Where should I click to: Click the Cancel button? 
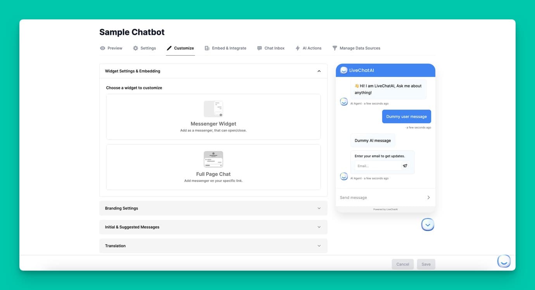(x=402, y=264)
